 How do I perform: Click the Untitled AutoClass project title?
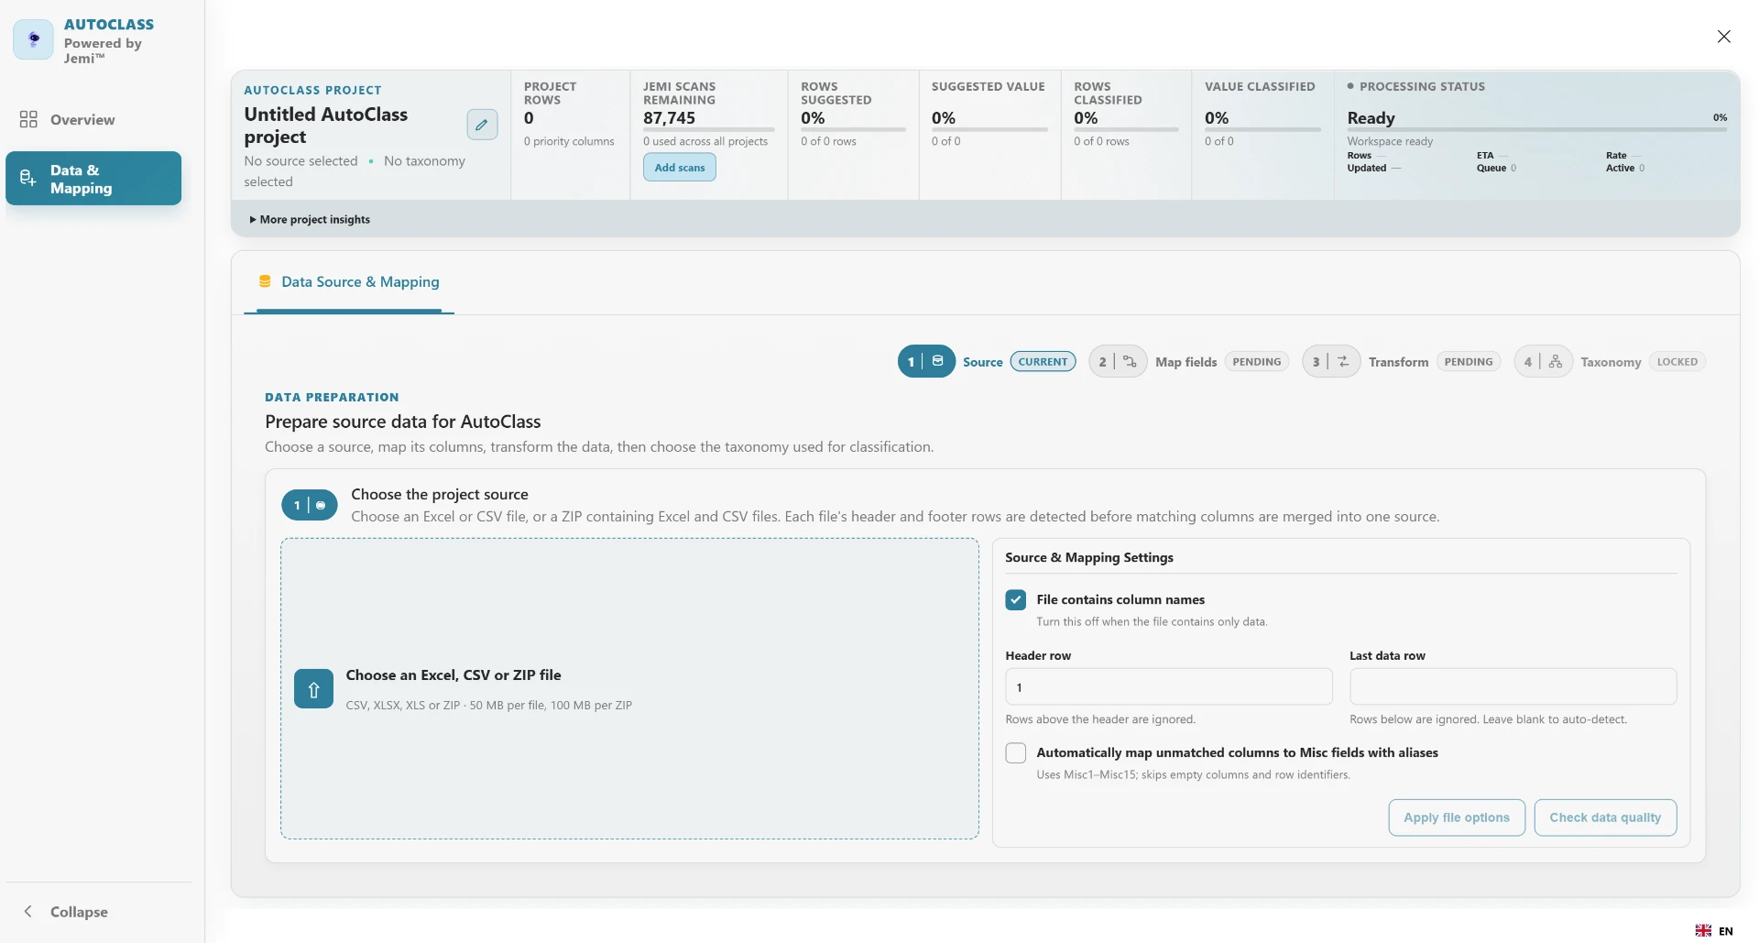326,126
